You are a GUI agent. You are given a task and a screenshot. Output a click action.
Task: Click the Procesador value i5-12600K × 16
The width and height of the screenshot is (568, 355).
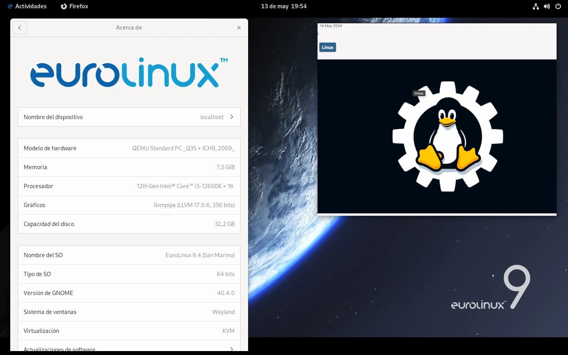click(185, 186)
